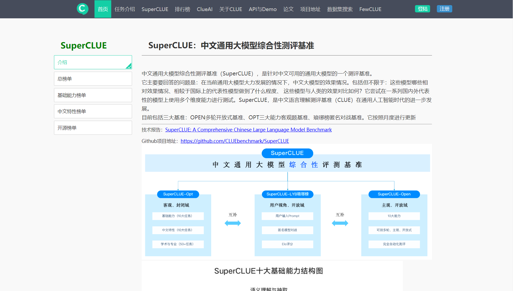Open the 开源榜单 sidebar item
The height and width of the screenshot is (291, 513).
point(93,128)
